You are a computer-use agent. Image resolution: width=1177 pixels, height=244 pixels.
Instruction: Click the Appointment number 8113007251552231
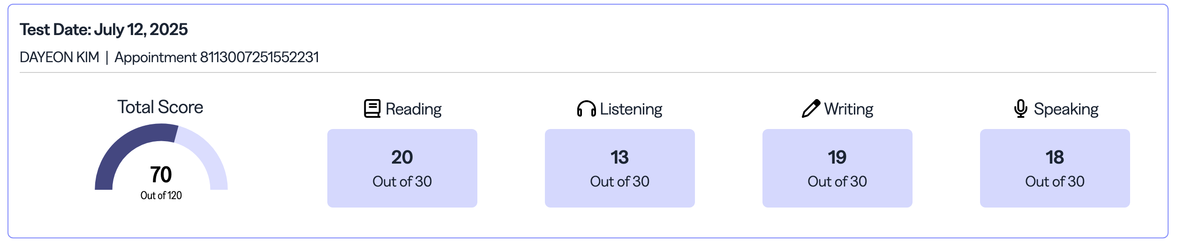click(x=217, y=57)
